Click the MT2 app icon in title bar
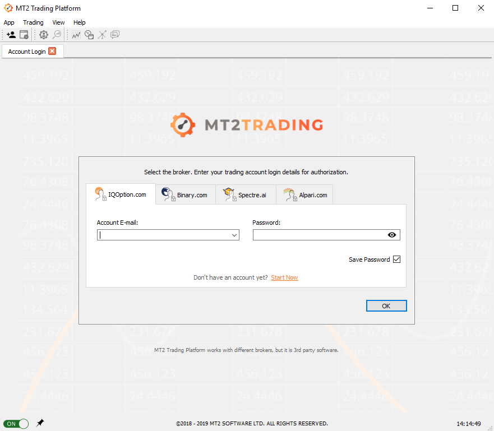The image size is (494, 431). tap(8, 8)
